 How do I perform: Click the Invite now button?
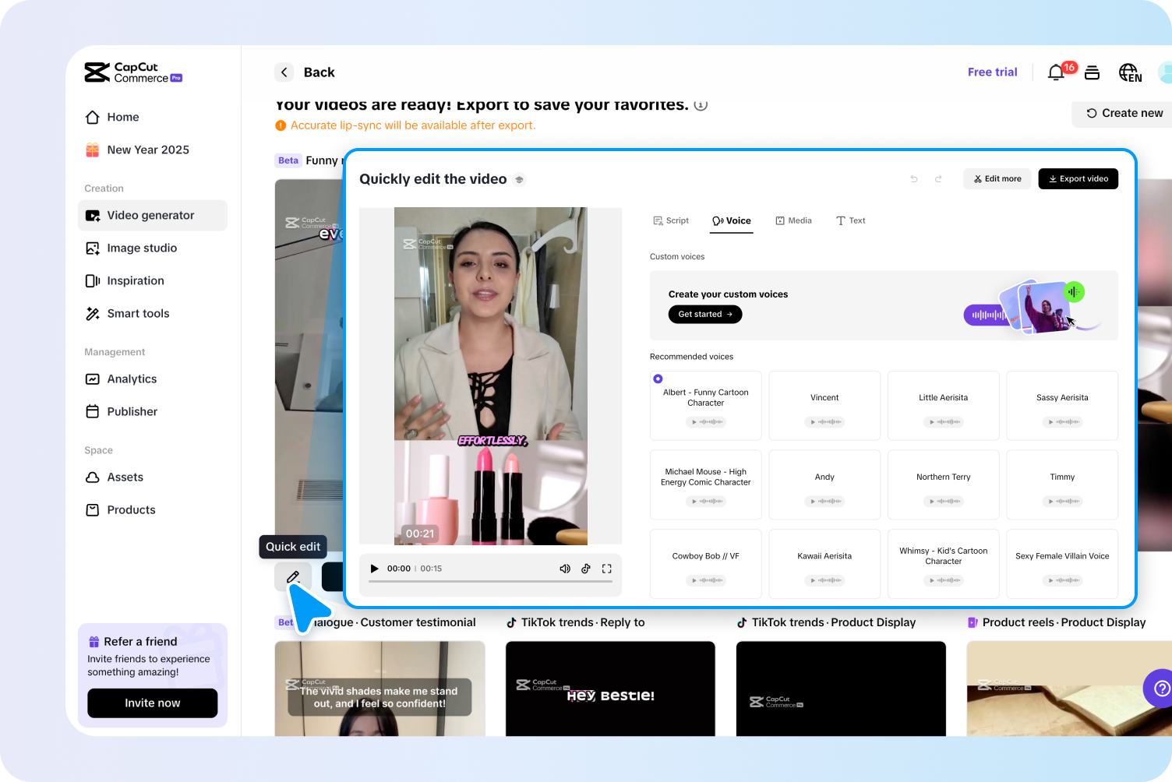153,703
